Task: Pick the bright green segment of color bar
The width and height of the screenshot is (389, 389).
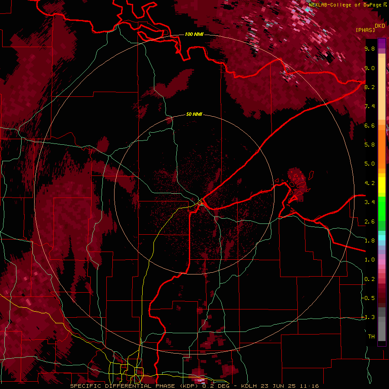Action: (x=382, y=209)
